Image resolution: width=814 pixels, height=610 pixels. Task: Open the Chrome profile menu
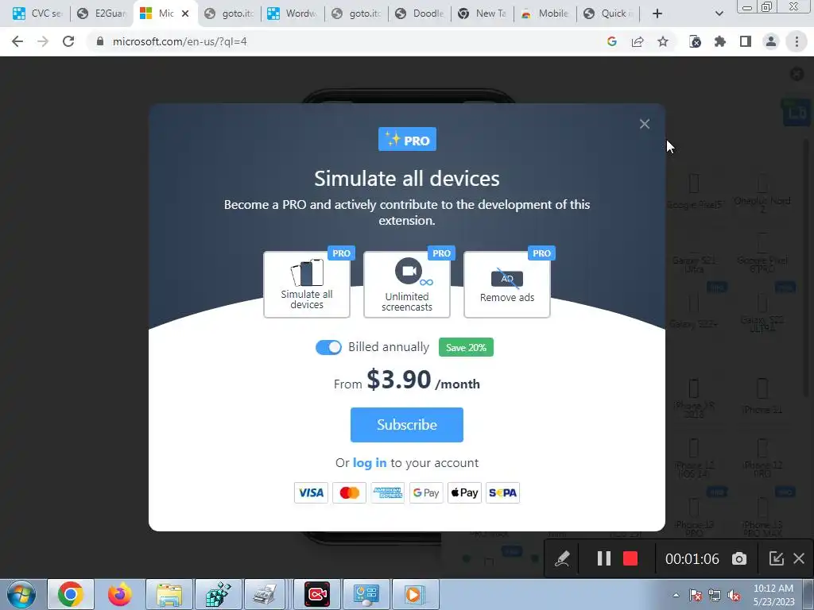click(771, 41)
